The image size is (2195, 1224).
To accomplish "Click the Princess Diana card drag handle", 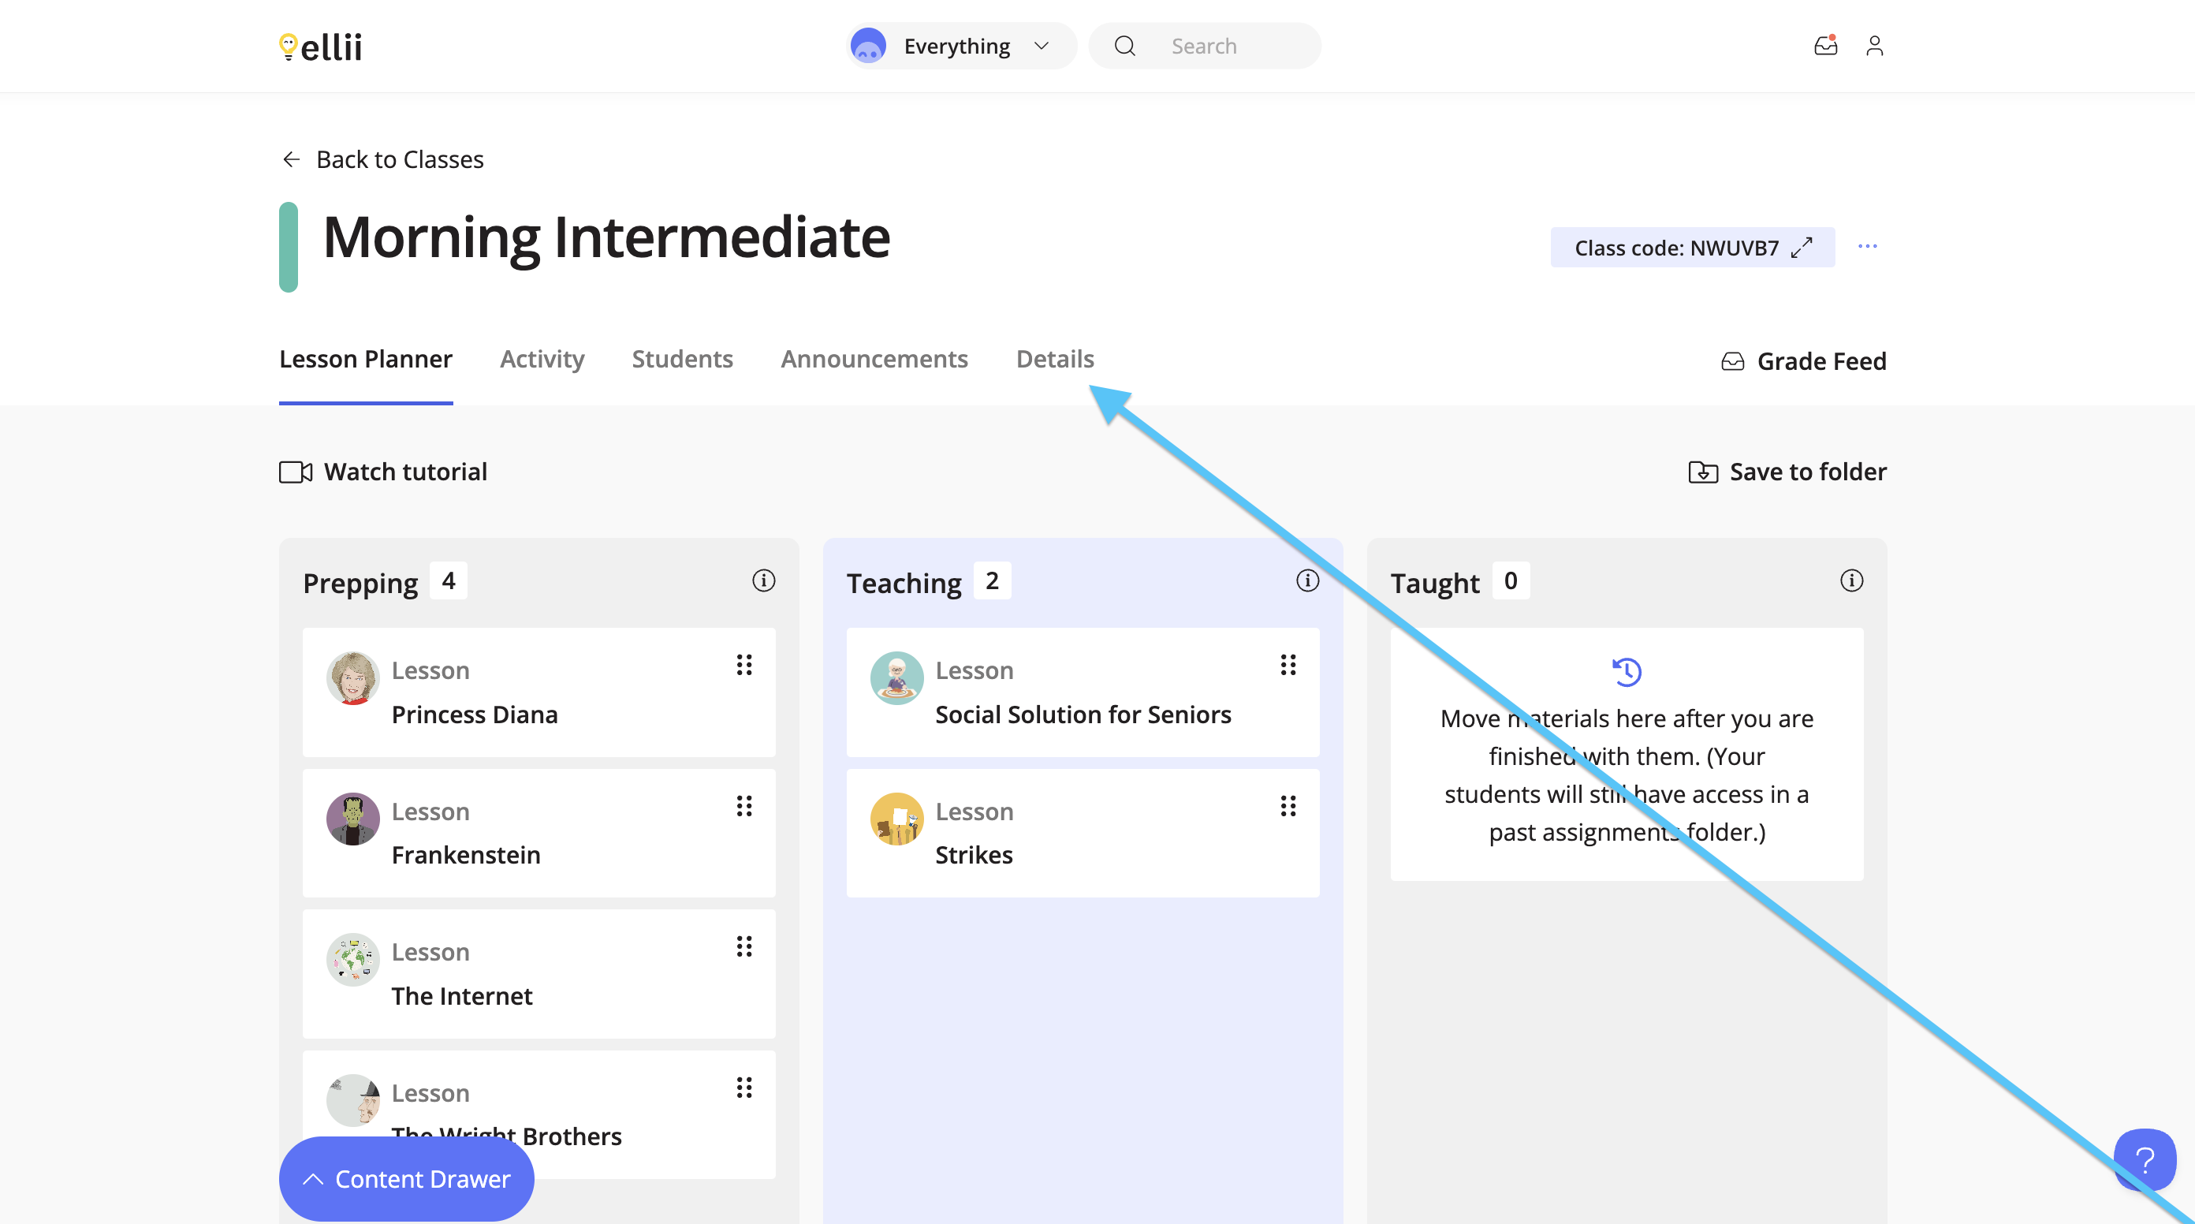I will click(x=743, y=665).
